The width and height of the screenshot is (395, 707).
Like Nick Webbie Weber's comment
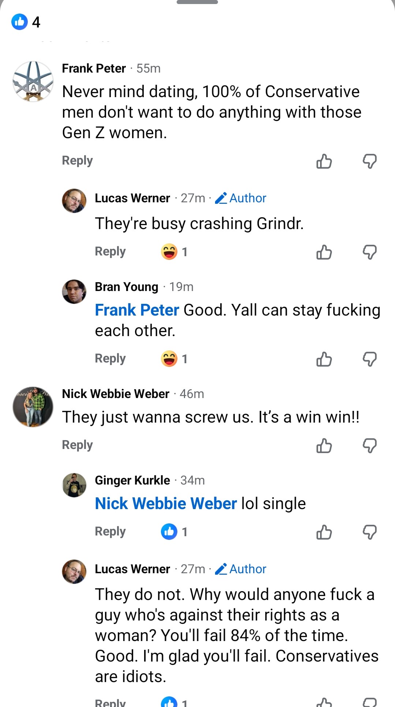(324, 445)
